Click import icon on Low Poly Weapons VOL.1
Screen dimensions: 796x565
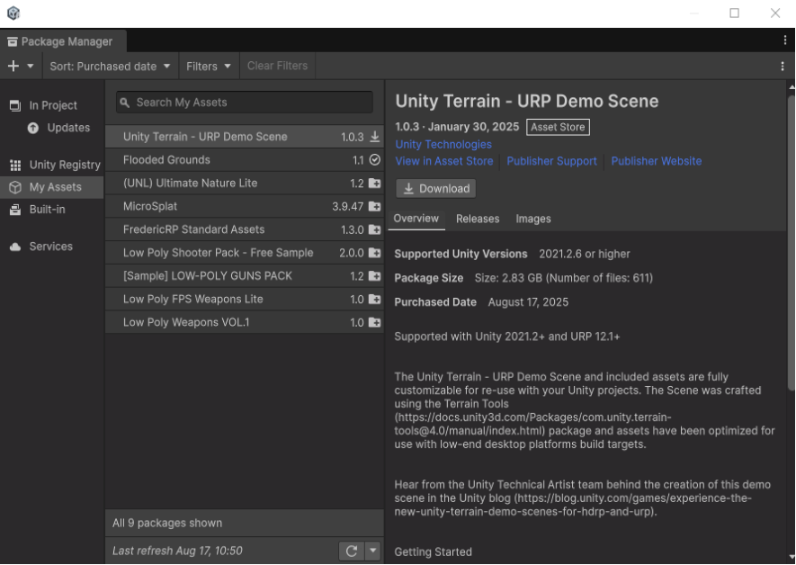(x=374, y=322)
